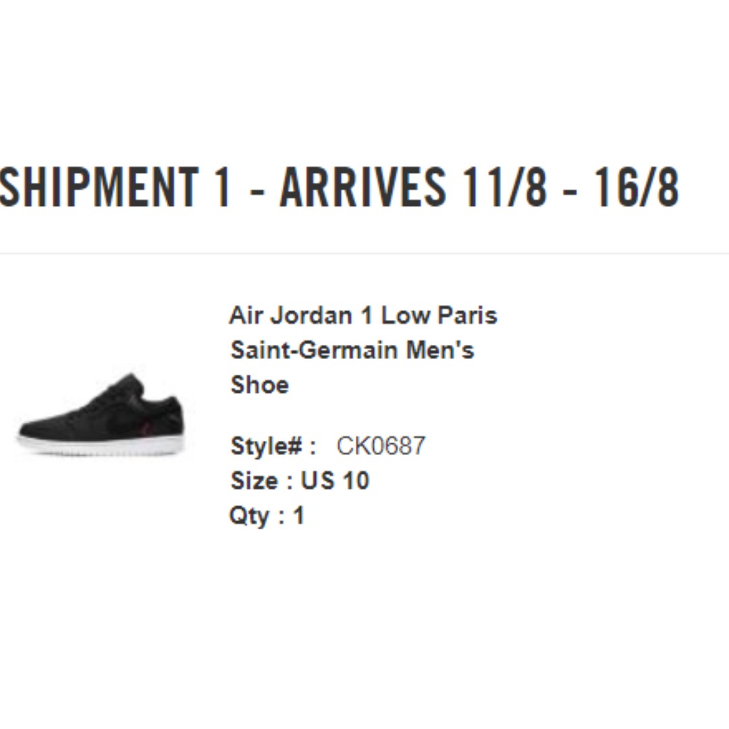Open the Air Jordan 1 Low Paris product link
Image resolution: width=729 pixels, height=729 pixels.
[363, 316]
